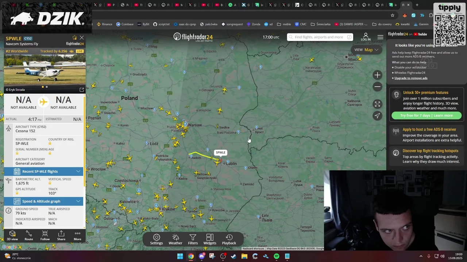Click Try free for 7 days button
Viewport: 467px width, 262px height.
click(427, 115)
